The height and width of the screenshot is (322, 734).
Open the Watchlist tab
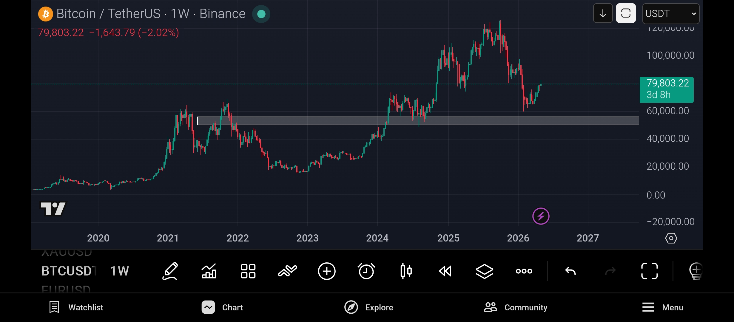tap(76, 307)
